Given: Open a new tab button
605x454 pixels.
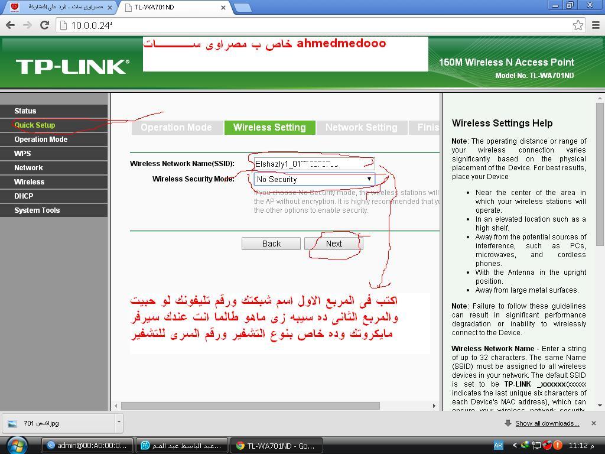Looking at the screenshot, I should [x=243, y=8].
